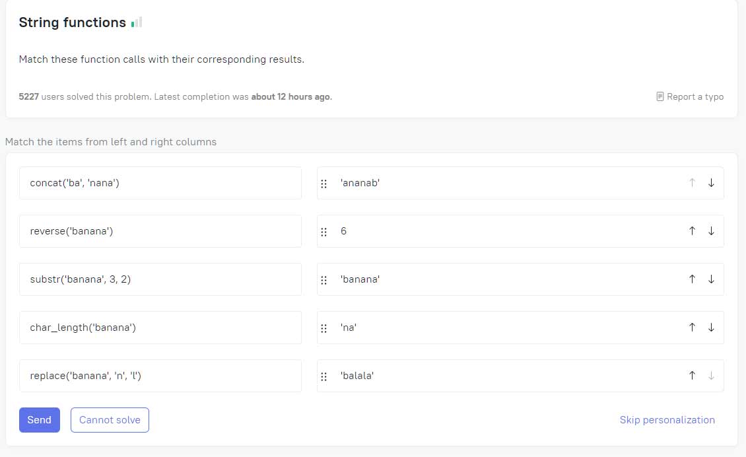Open Skip personalization link
This screenshot has height=457, width=746.
coord(667,420)
